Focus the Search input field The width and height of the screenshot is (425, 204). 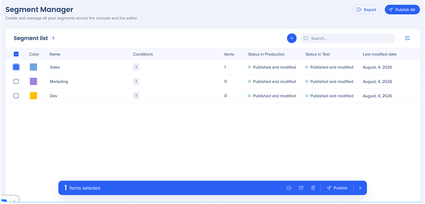point(348,38)
